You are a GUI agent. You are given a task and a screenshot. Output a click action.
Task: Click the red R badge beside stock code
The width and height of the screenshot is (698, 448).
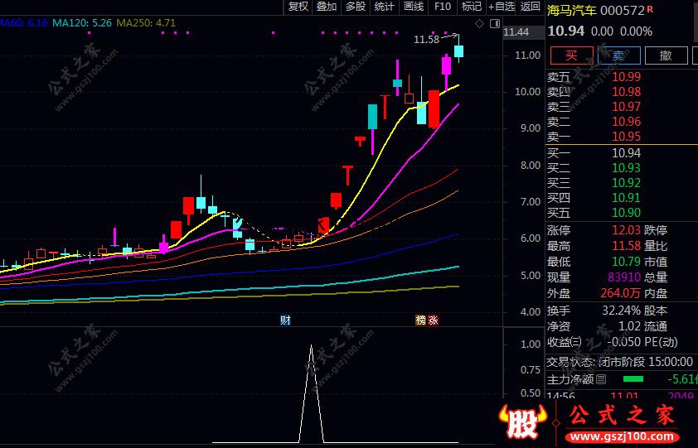[x=651, y=8]
